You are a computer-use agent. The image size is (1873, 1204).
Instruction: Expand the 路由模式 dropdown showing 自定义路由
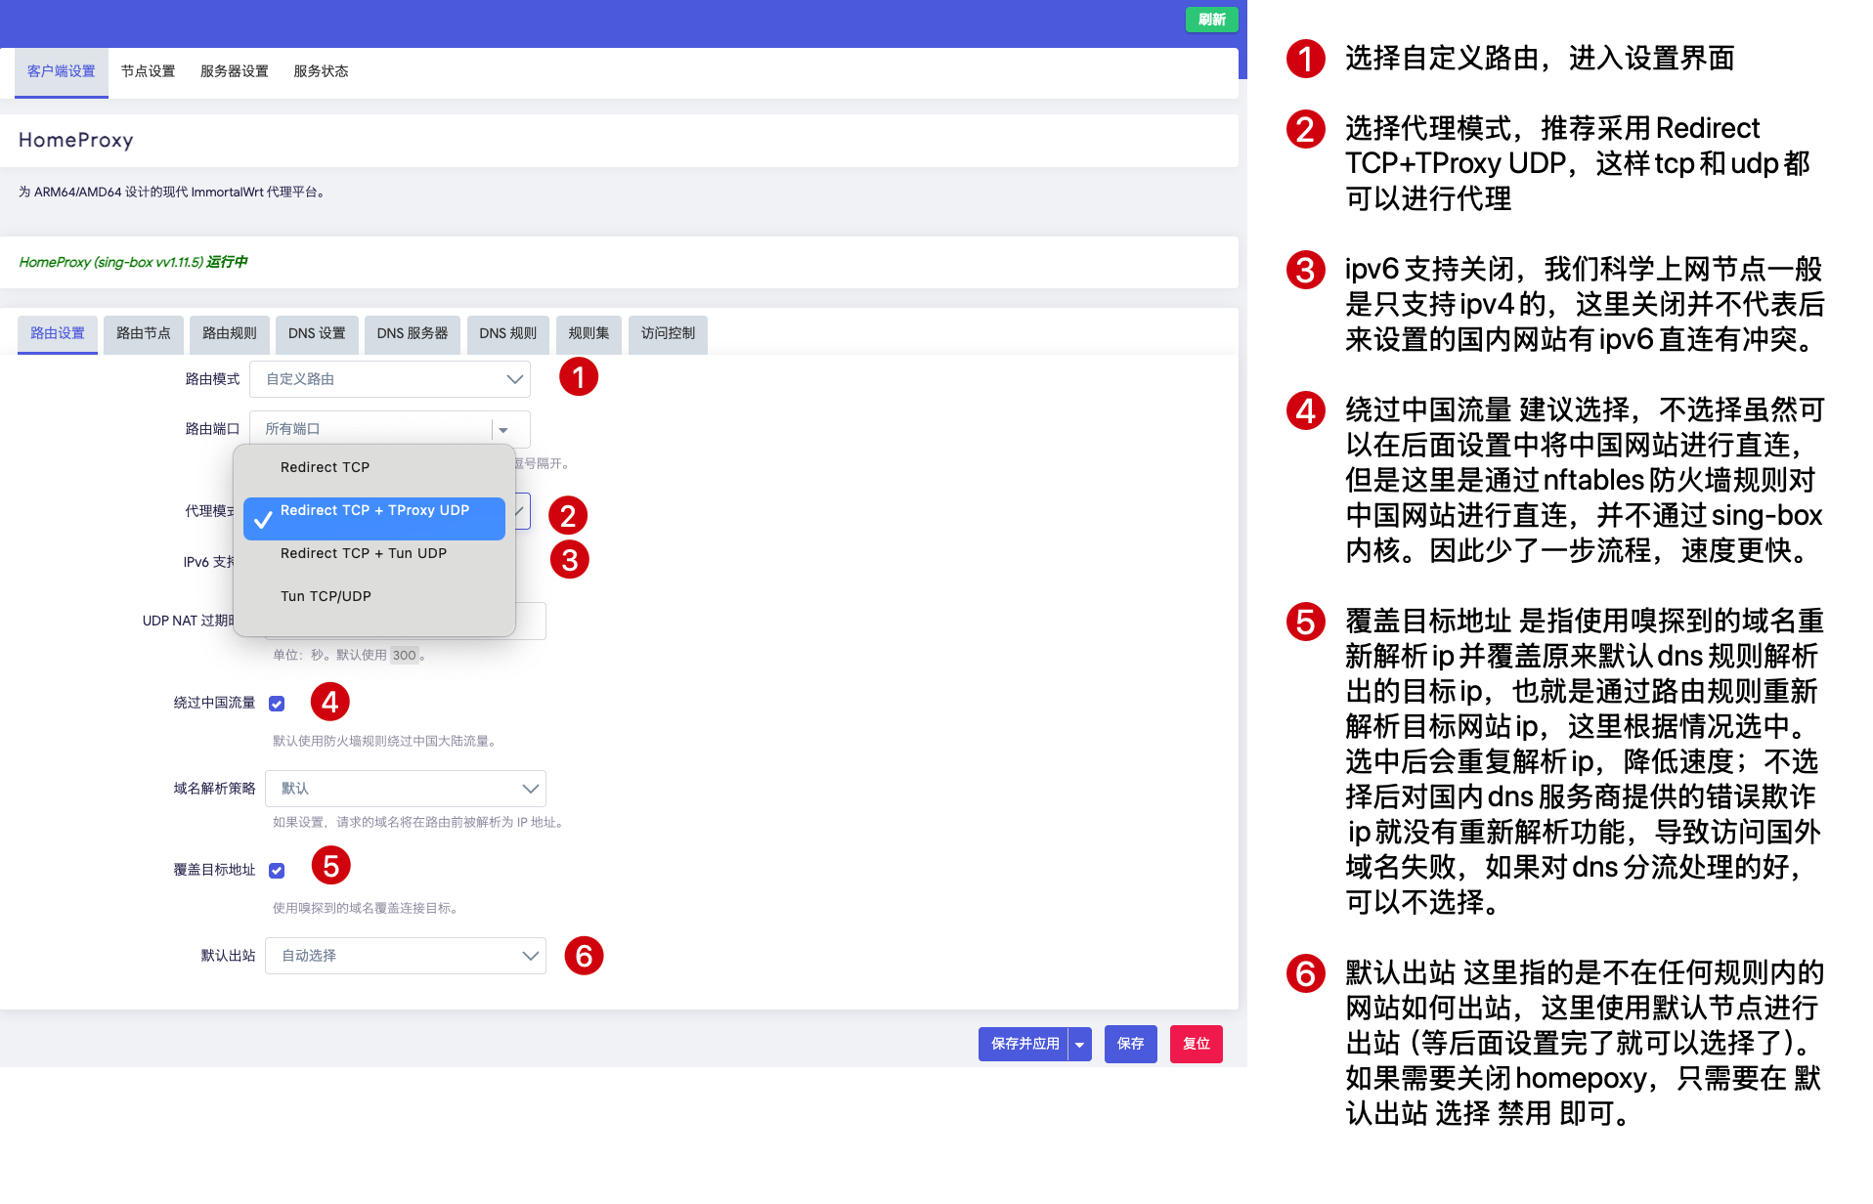[x=390, y=379]
